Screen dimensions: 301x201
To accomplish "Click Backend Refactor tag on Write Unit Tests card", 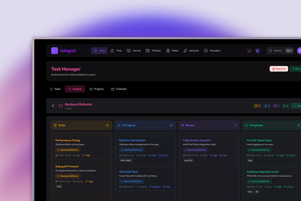I will (x=132, y=182).
